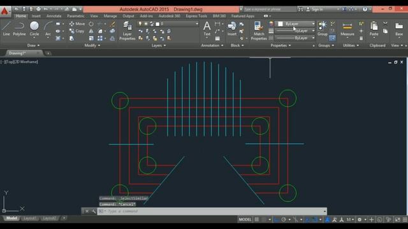Toggle Clean Screen icon in status bar
The height and width of the screenshot is (229, 408).
[x=398, y=219]
